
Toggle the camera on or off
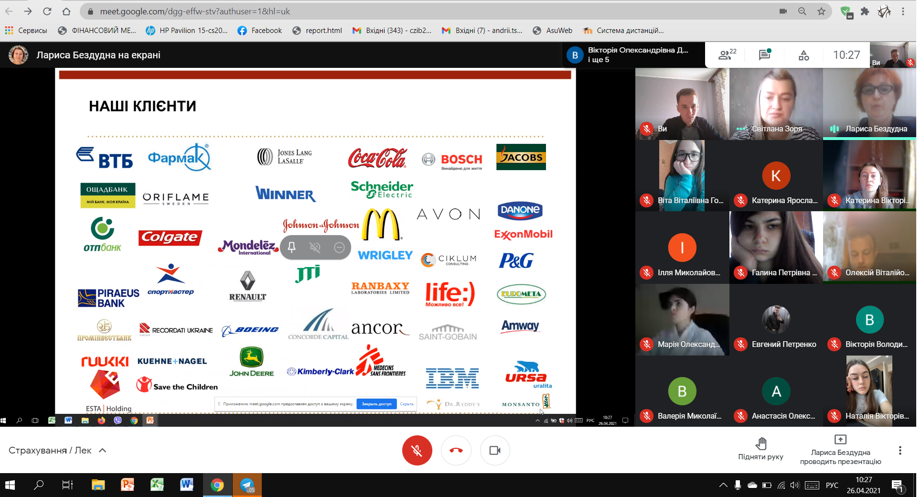pyautogui.click(x=495, y=450)
